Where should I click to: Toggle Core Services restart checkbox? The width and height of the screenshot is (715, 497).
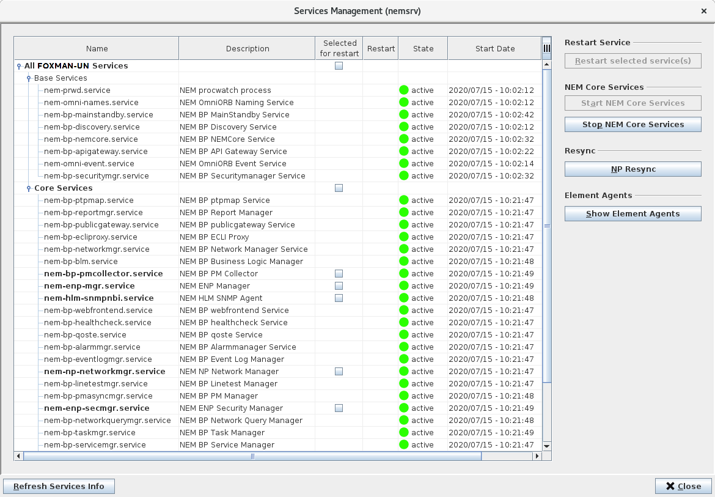[x=339, y=188]
